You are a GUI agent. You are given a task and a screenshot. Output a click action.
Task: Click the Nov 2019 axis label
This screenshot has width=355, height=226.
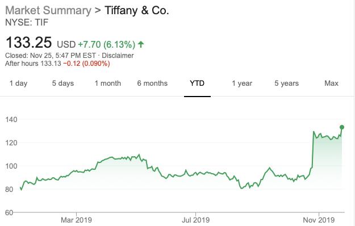click(x=319, y=220)
